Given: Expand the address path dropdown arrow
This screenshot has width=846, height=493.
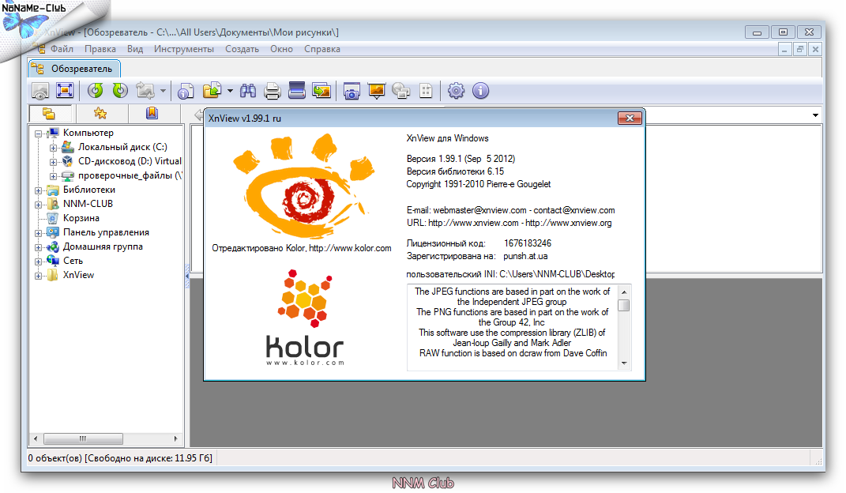Looking at the screenshot, I should [815, 116].
